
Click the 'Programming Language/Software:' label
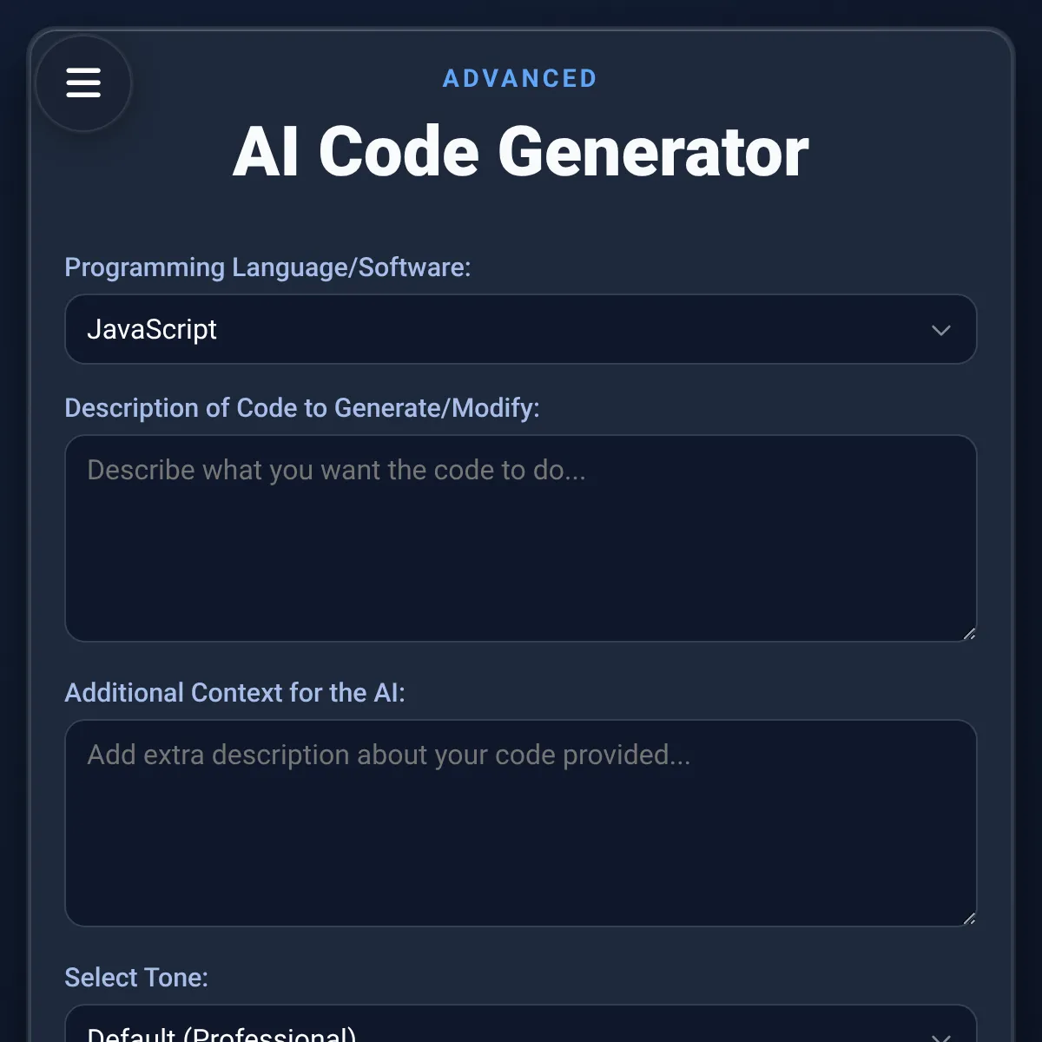pyautogui.click(x=267, y=267)
